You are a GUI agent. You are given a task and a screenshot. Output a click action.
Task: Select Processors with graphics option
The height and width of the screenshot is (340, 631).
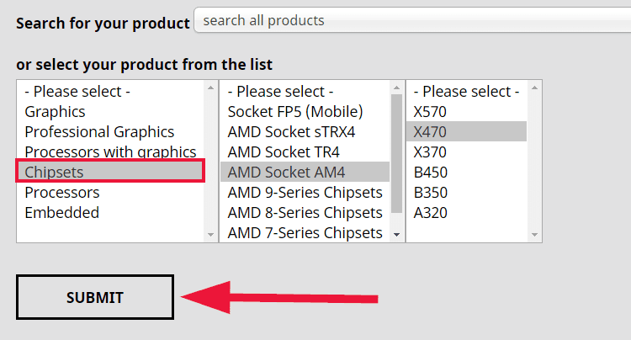pyautogui.click(x=111, y=151)
